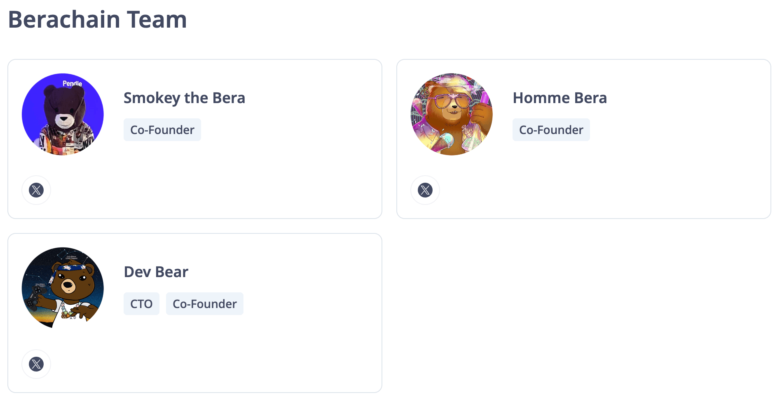
Task: Click the Berachain Team heading
Action: point(97,19)
